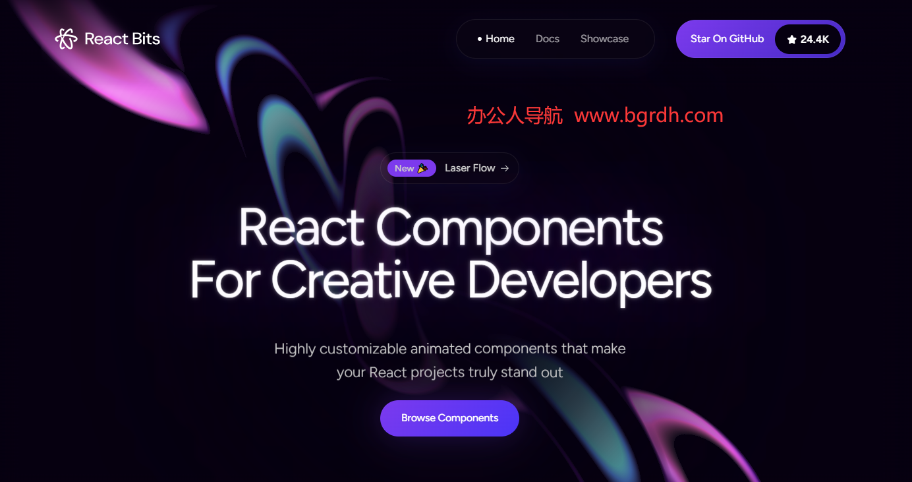Click the text your React projects truly stand out
Viewport: 912px width, 482px height.
[450, 373]
